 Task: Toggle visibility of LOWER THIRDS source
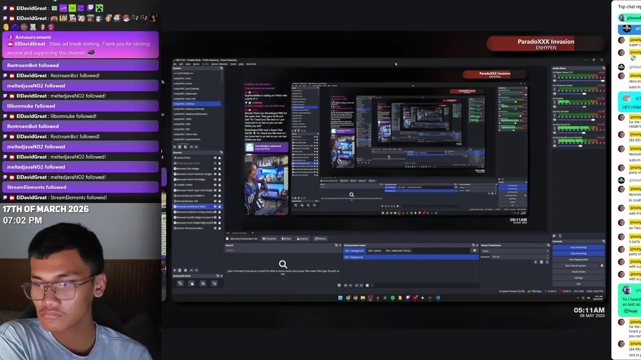pyautogui.click(x=215, y=185)
